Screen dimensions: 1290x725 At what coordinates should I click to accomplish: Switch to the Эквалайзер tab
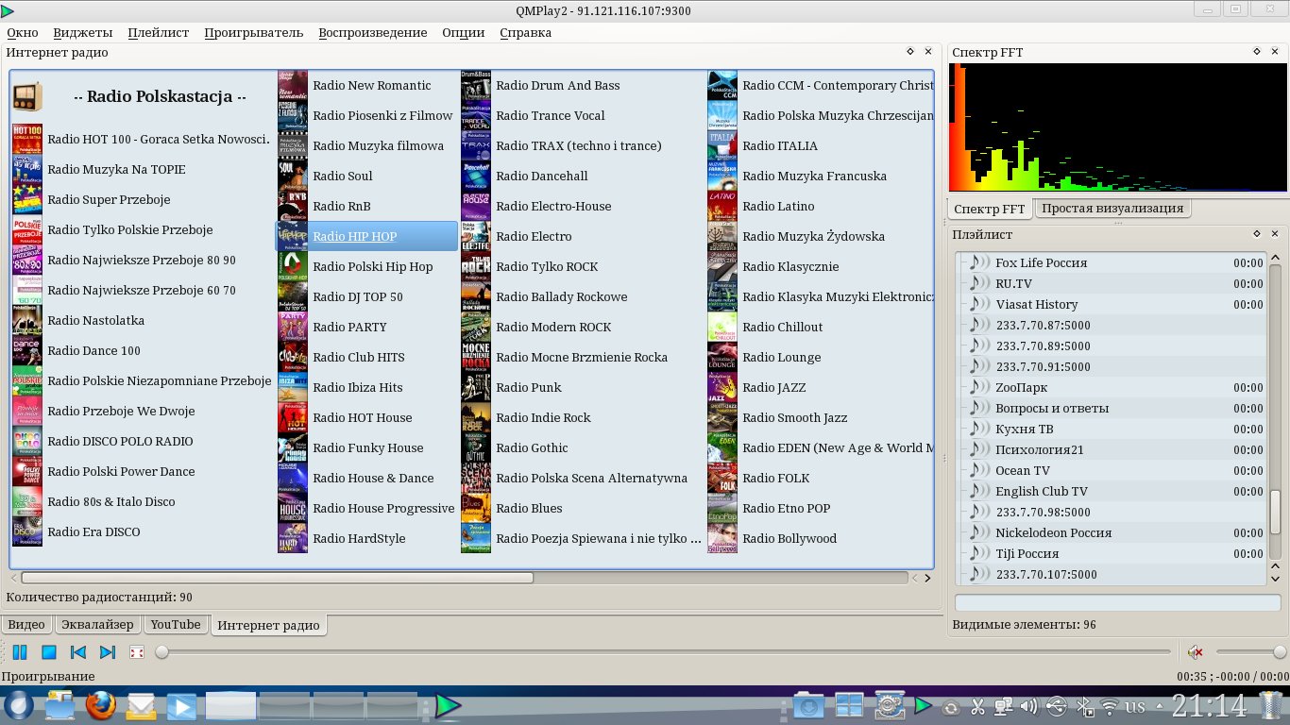click(97, 624)
